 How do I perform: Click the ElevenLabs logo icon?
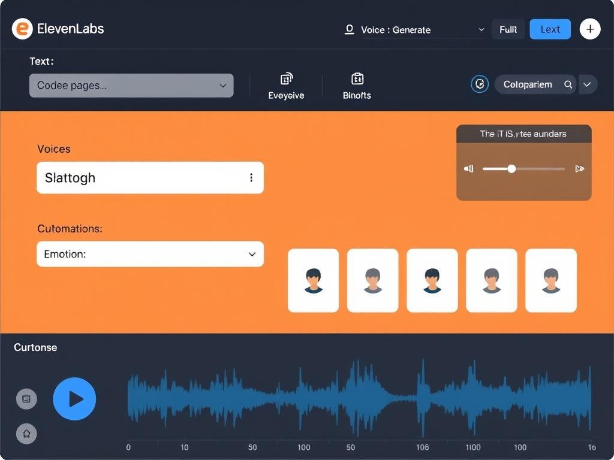point(22,29)
